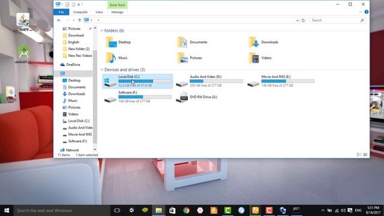
Task: Open Chrome from the taskbar
Action: (186, 211)
